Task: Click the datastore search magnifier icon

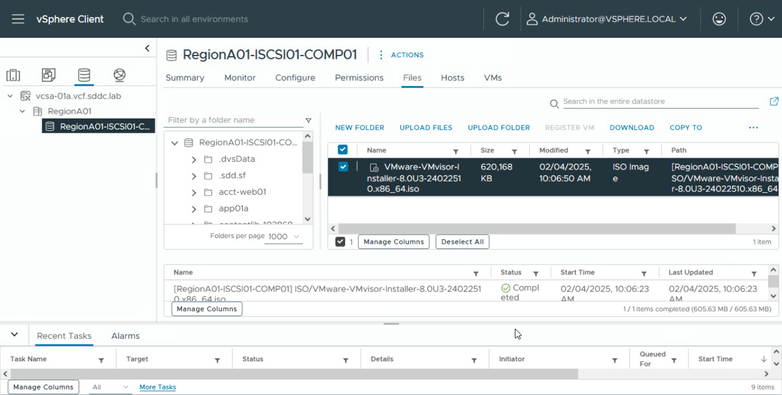Action: point(554,104)
